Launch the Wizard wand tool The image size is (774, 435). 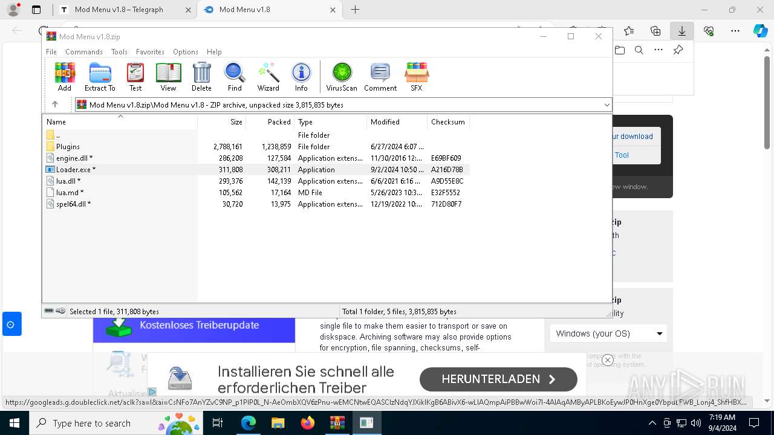[x=268, y=77]
